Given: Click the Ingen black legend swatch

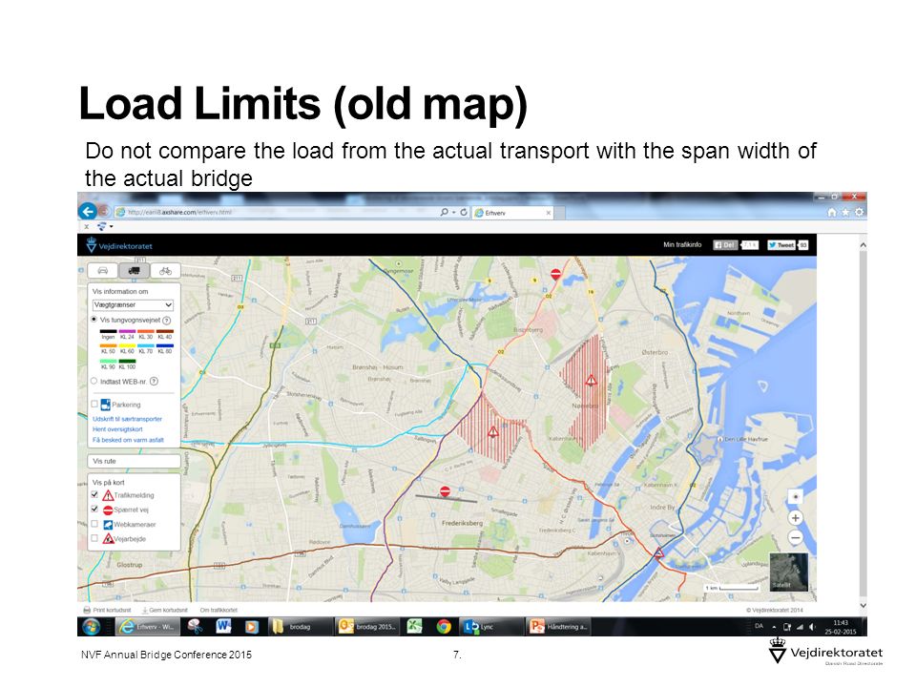Looking at the screenshot, I should click(108, 331).
